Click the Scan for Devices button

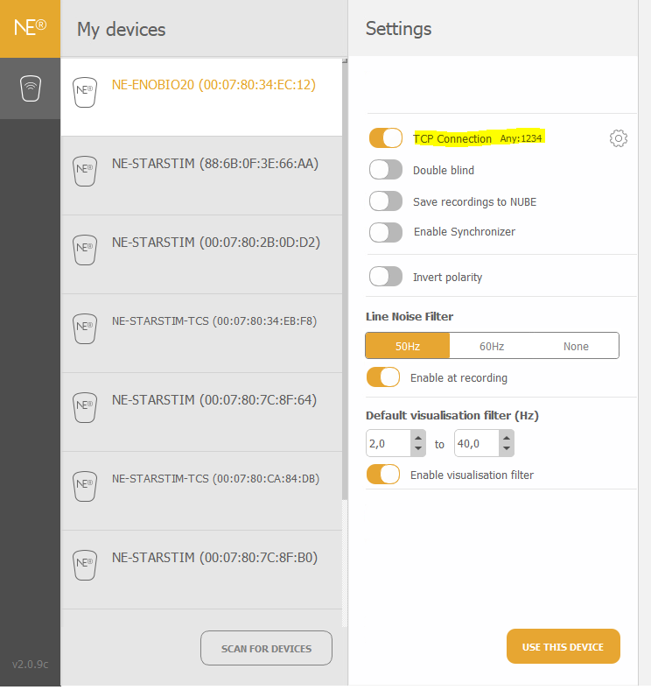click(x=266, y=648)
